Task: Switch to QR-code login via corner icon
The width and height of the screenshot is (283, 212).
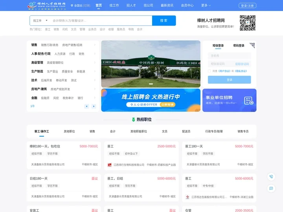Action: pyautogui.click(x=252, y=45)
